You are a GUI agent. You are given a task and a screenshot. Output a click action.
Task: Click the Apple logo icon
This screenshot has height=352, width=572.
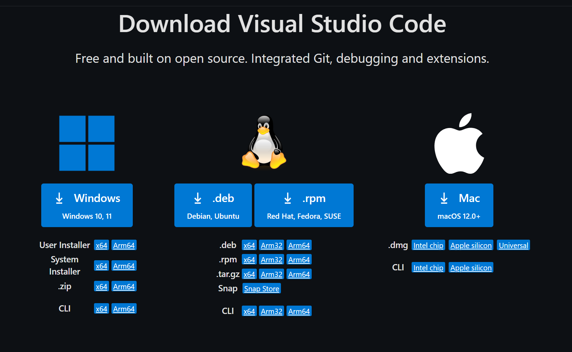tap(459, 143)
